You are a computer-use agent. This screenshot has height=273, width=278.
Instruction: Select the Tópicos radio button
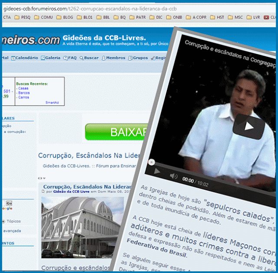pyautogui.click(x=3, y=221)
